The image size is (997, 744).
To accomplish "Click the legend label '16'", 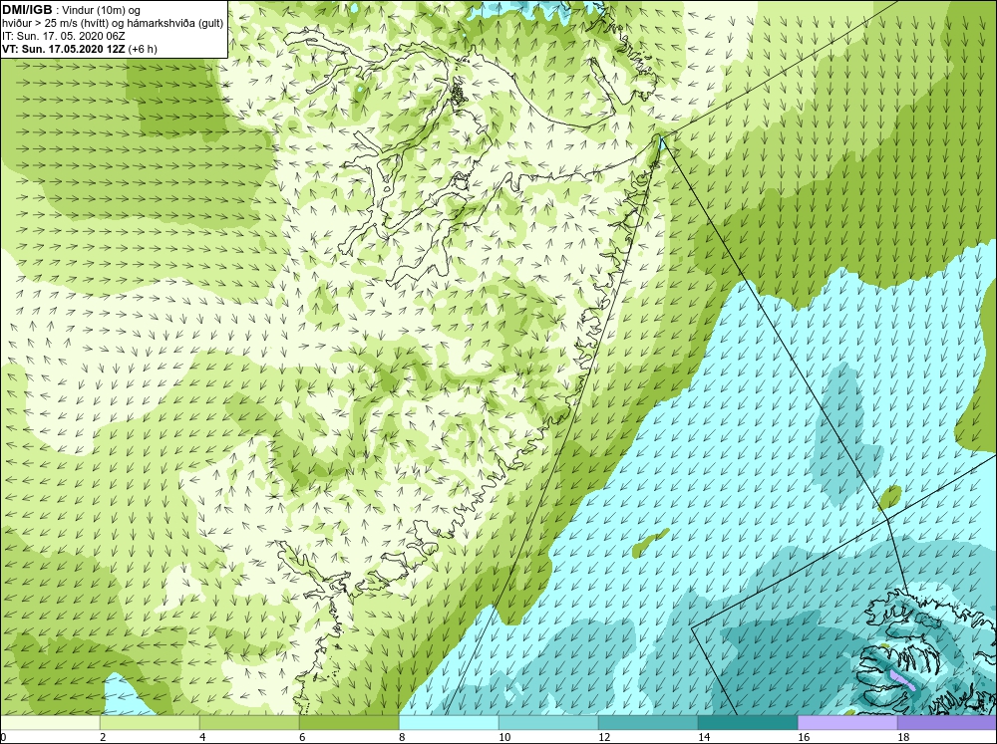I will point(804,737).
